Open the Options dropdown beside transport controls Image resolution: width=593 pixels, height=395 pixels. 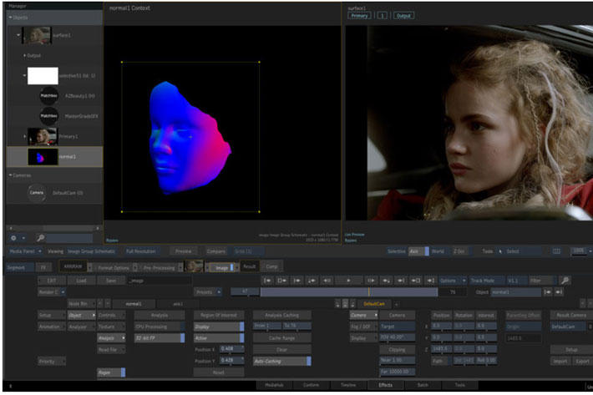click(x=453, y=281)
